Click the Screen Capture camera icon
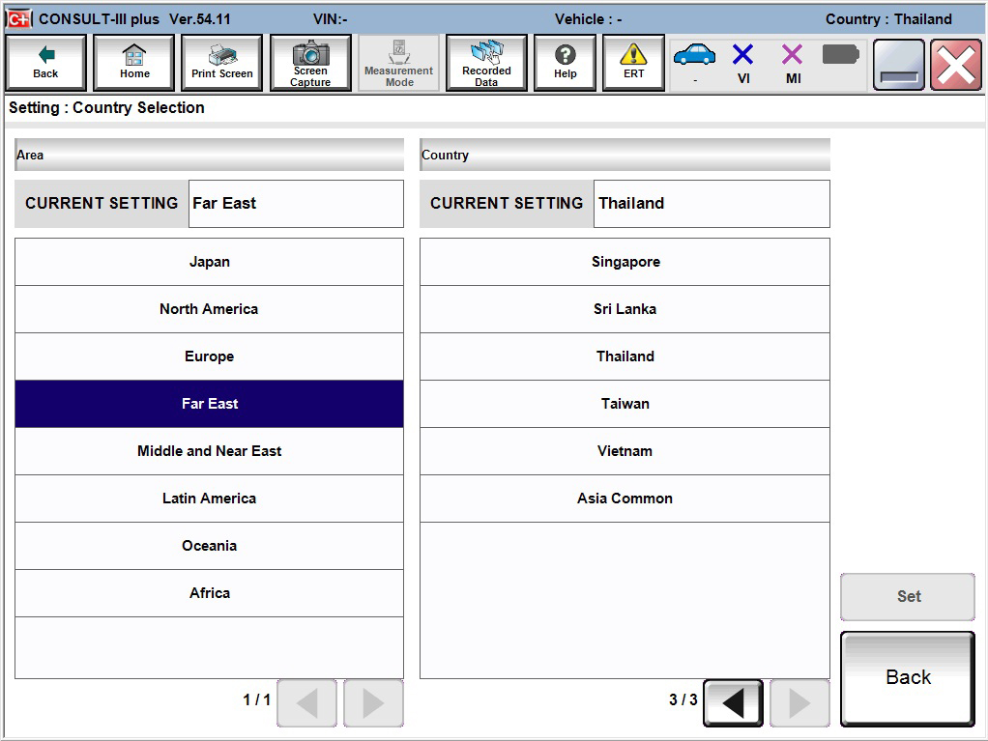Viewport: 988px width, 741px height. 309,62
